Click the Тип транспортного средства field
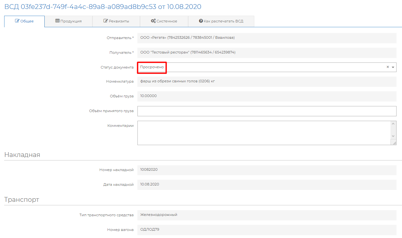The height and width of the screenshot is (238, 402). (x=267, y=215)
